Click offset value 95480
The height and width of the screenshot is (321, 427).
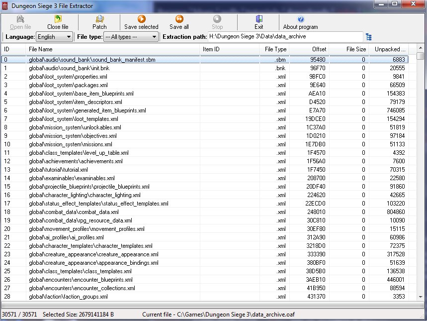pyautogui.click(x=318, y=60)
